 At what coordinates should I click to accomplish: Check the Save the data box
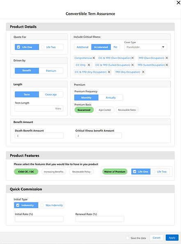click(128, 238)
